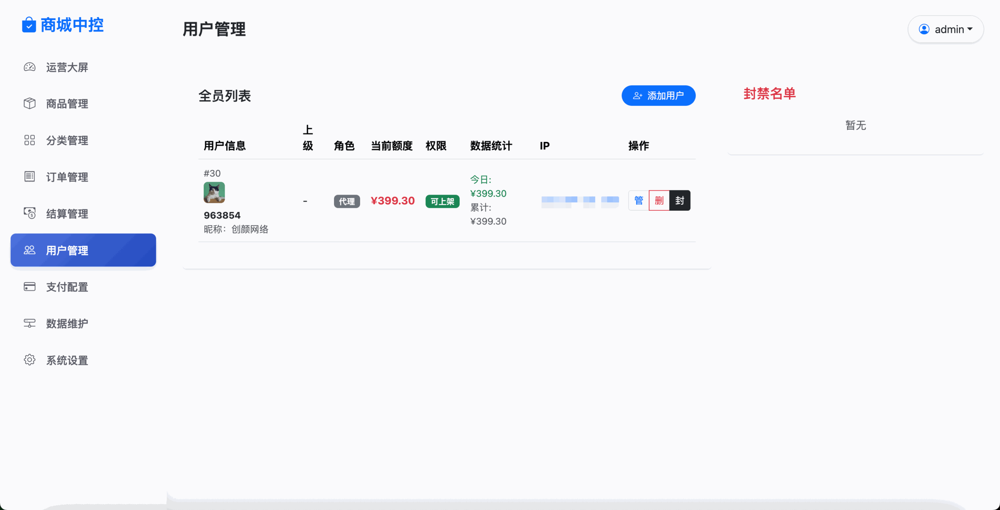Screen dimensions: 1000x510
Task: Click the 管 manage action link
Action: click(x=638, y=200)
